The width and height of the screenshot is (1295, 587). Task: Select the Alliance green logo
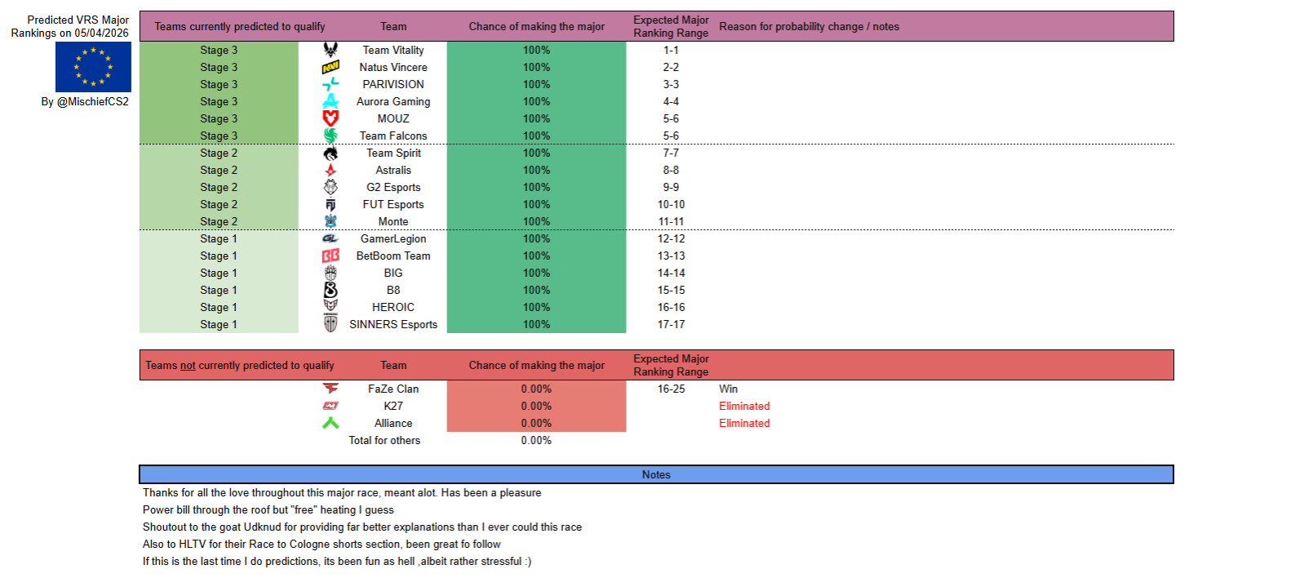pyautogui.click(x=330, y=423)
